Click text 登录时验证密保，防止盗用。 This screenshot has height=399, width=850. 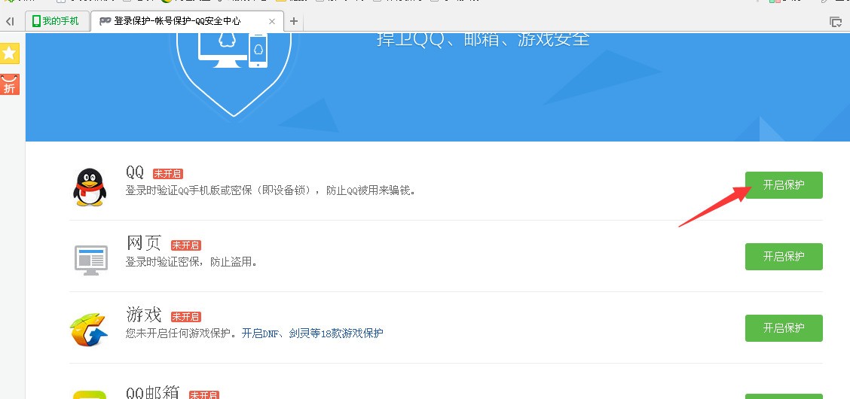click(191, 262)
